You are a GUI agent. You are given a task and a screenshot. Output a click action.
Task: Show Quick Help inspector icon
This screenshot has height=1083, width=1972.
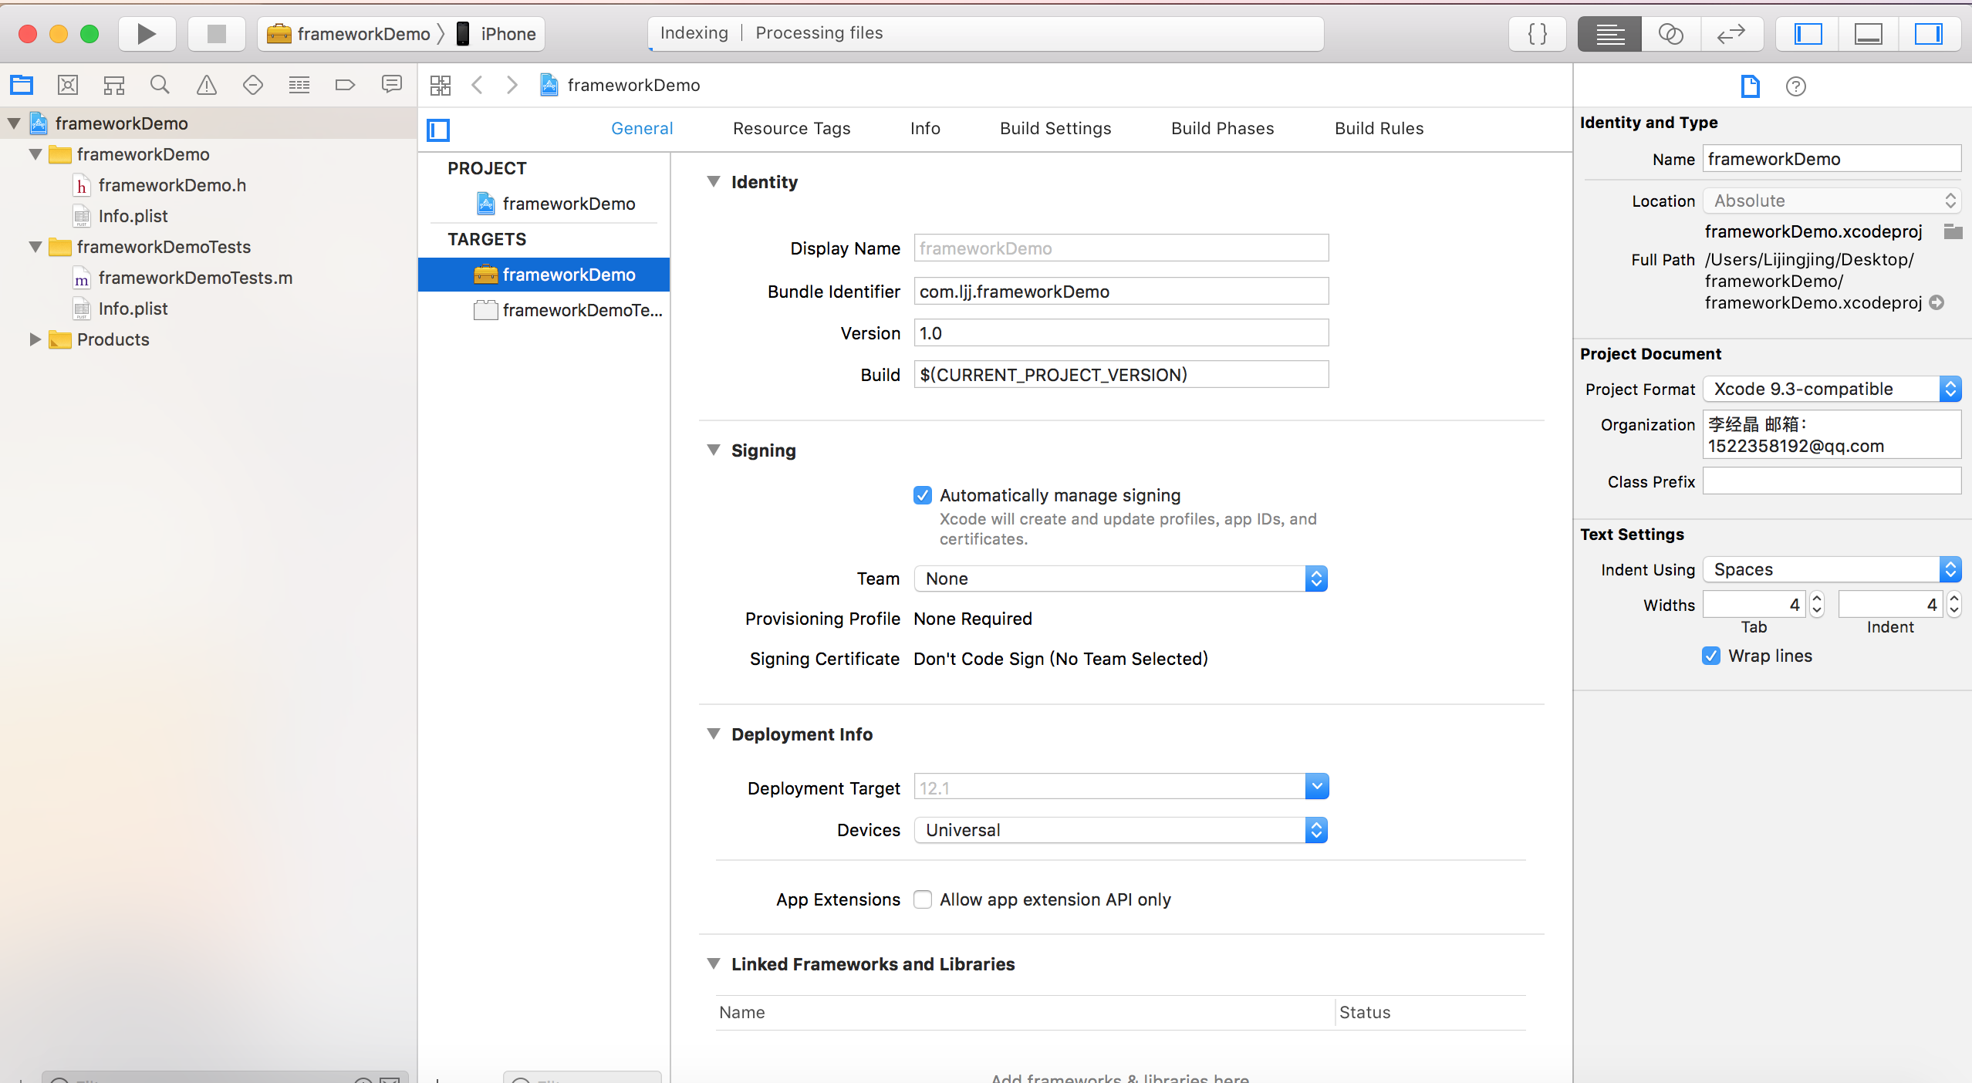click(x=1795, y=86)
